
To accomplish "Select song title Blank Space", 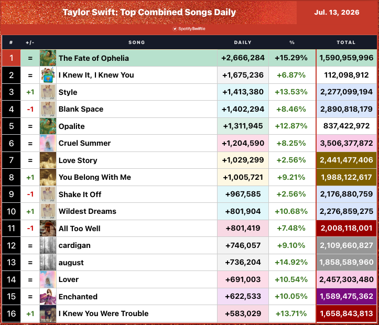I will [81, 109].
